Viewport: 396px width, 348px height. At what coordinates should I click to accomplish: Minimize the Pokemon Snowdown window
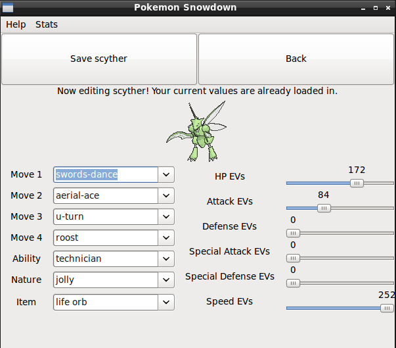pos(363,8)
